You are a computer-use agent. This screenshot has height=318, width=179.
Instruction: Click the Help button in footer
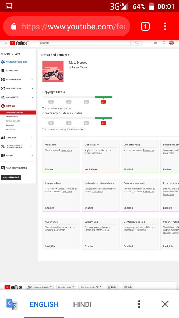click(128, 287)
